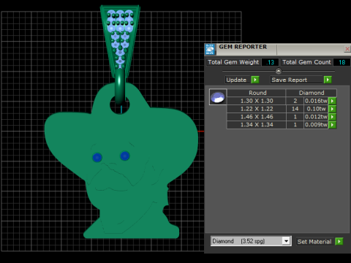The image size is (351, 263).
Task: Click the green arrow for the 1.34 X 1.34 row
Action: [332, 125]
